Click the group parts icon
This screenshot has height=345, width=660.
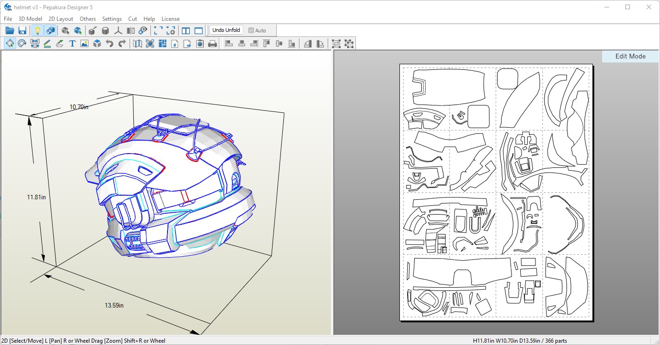tap(336, 43)
